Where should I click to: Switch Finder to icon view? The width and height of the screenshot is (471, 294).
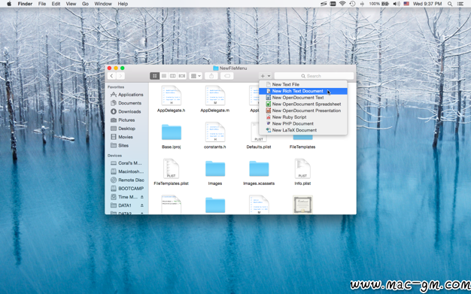coord(155,76)
